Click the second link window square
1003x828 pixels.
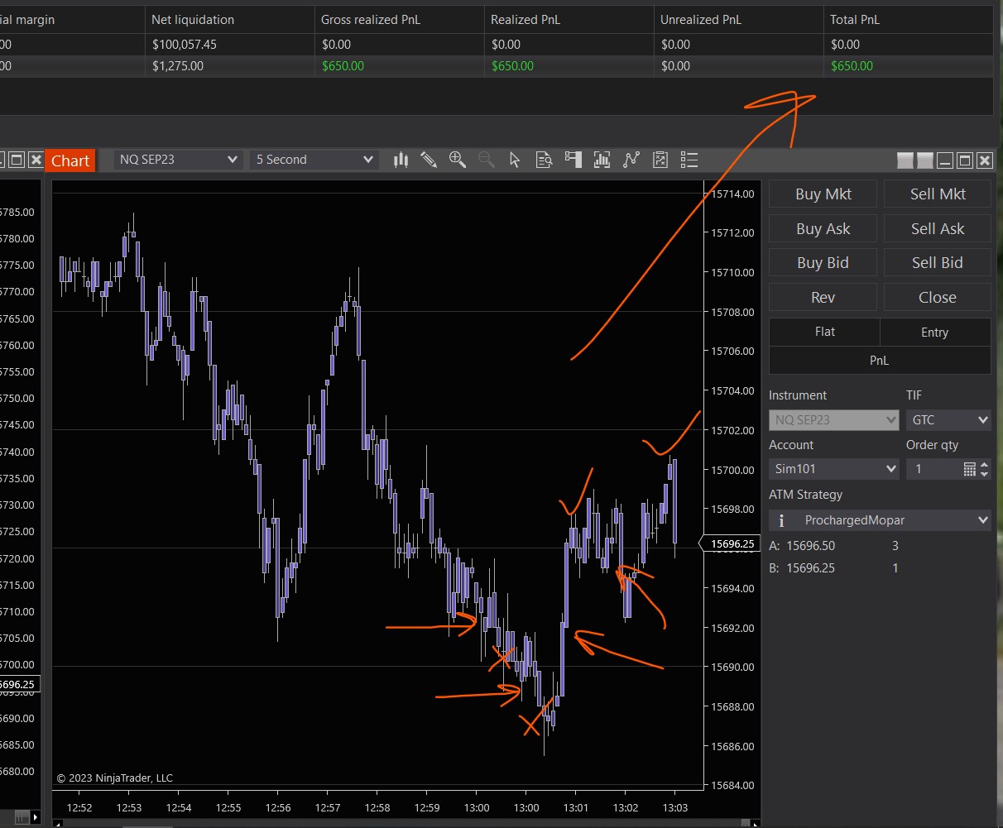pos(925,160)
